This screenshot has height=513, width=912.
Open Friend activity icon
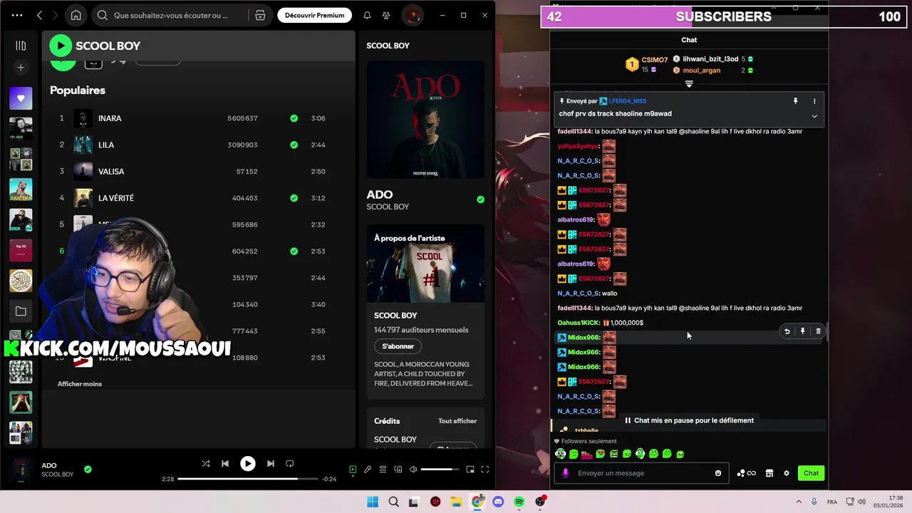pos(386,15)
